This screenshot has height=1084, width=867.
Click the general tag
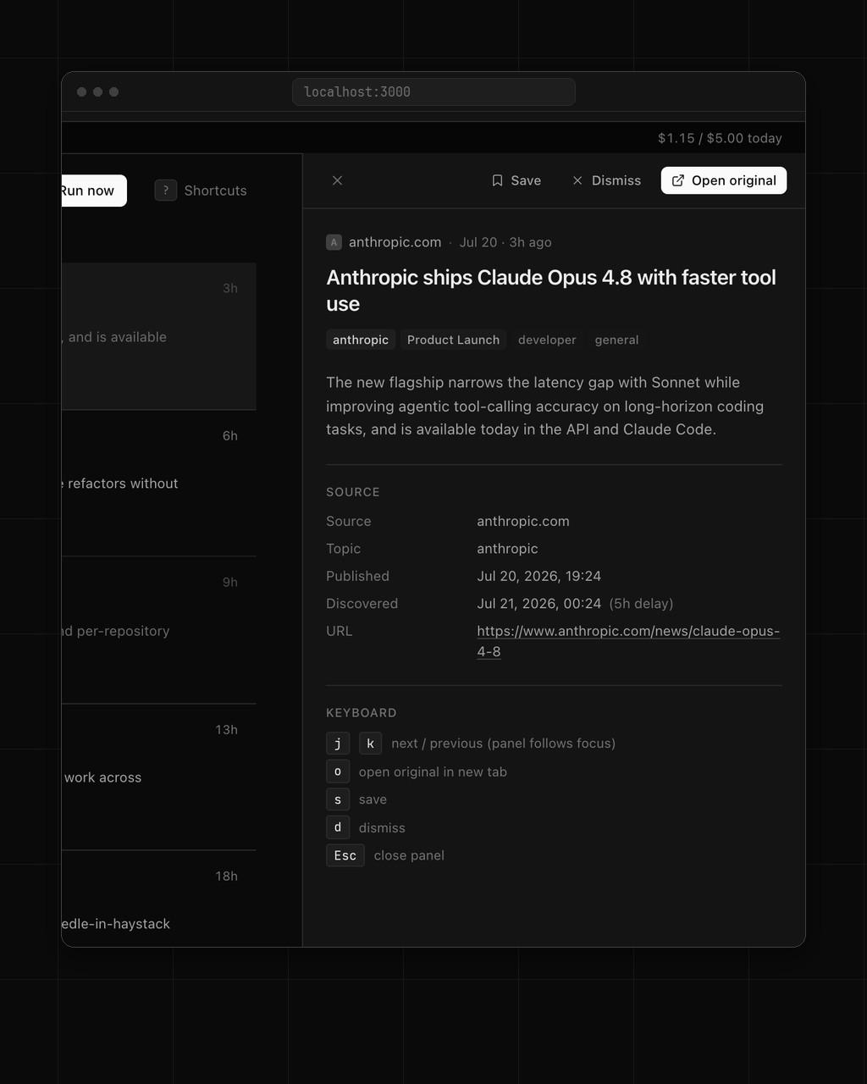(x=616, y=340)
